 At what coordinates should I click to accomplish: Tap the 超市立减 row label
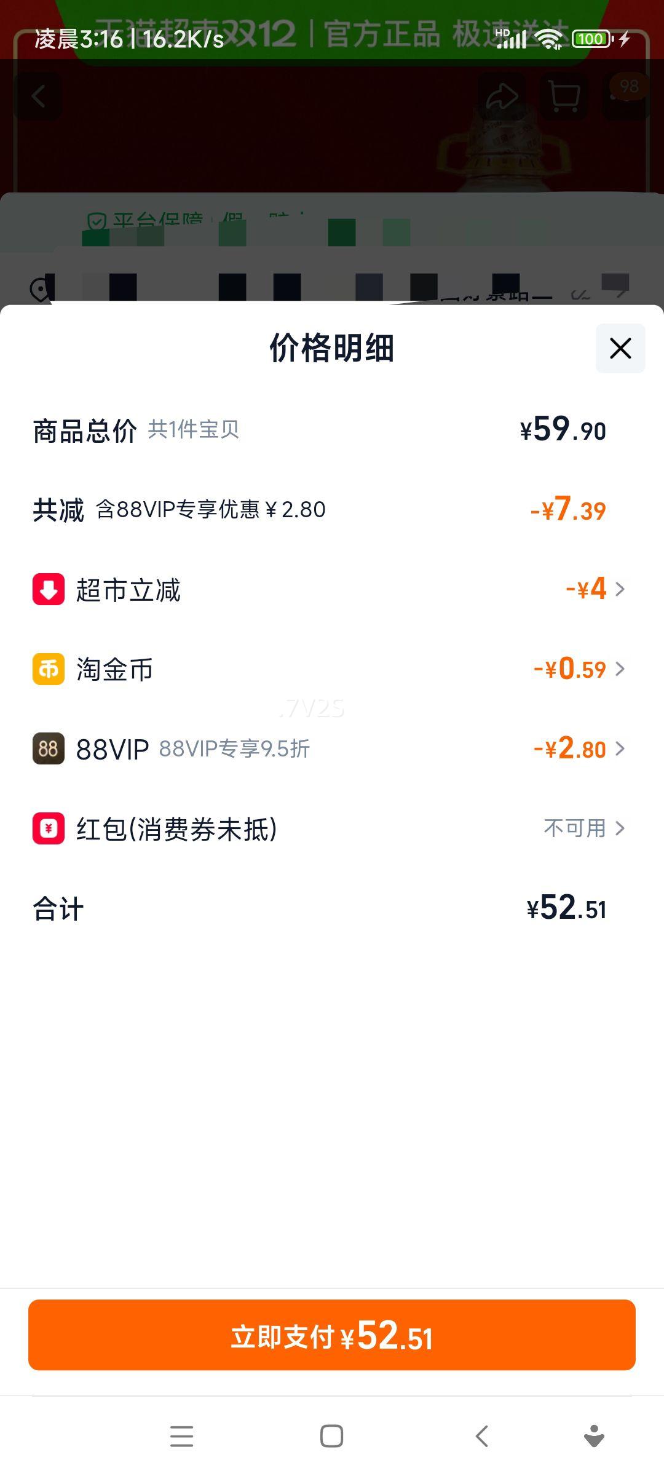128,590
